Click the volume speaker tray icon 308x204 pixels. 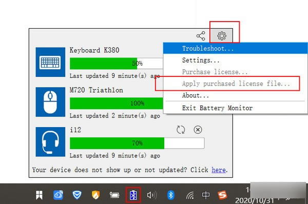[152, 195]
